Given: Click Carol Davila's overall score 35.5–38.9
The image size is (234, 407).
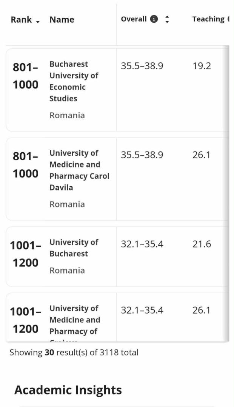Looking at the screenshot, I should (142, 155).
